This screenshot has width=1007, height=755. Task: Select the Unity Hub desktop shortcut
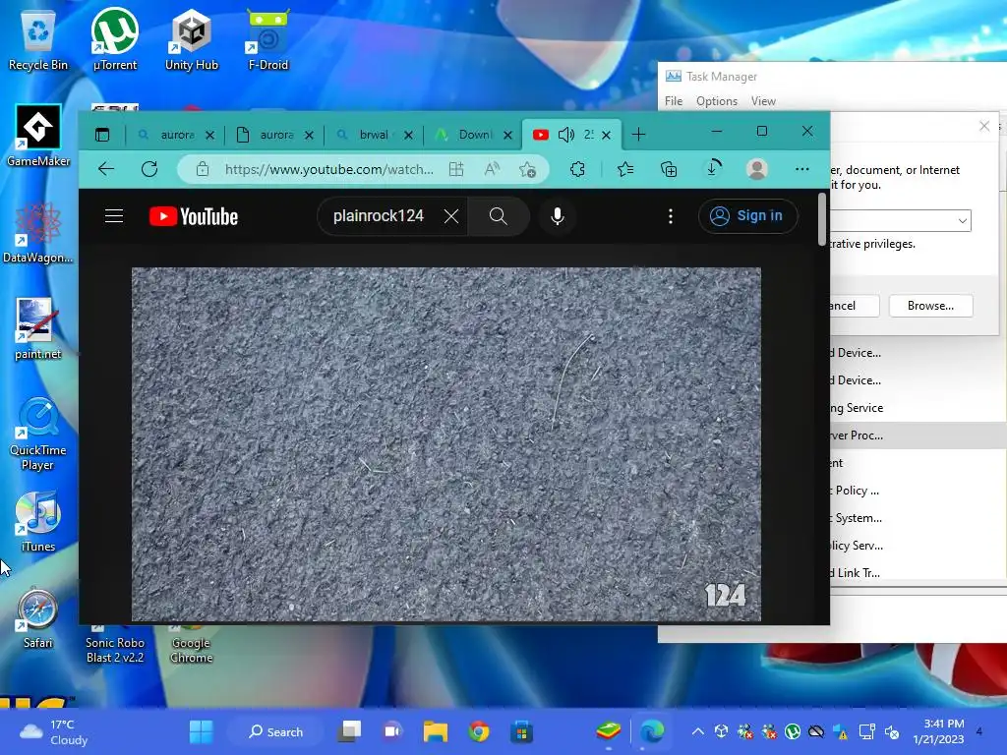pyautogui.click(x=192, y=39)
